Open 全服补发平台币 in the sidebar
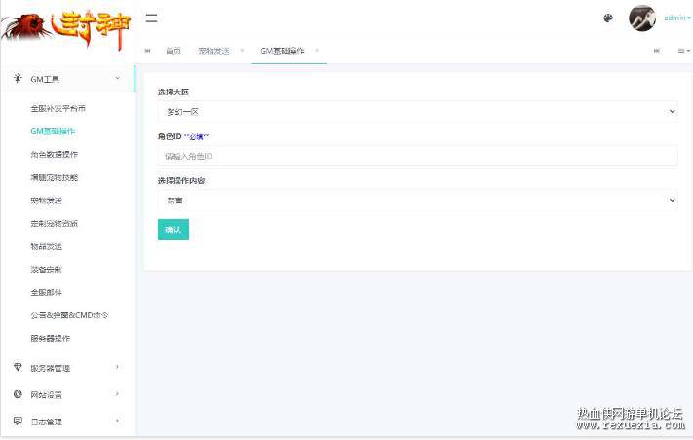 pos(58,109)
